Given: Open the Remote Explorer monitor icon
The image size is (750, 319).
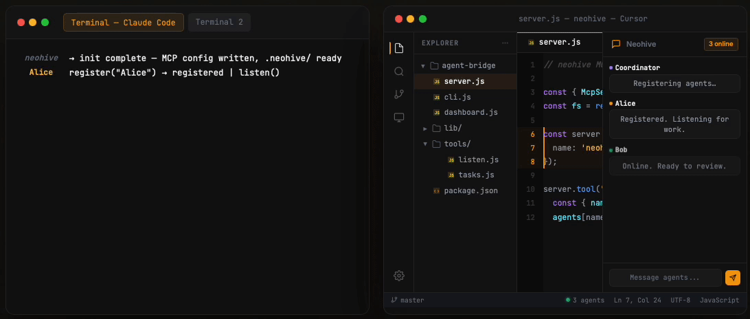Looking at the screenshot, I should pos(399,118).
